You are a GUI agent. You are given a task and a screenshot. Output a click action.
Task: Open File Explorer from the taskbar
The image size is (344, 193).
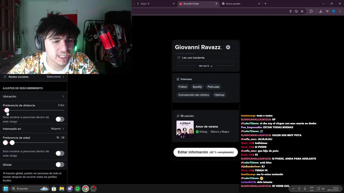(62, 189)
